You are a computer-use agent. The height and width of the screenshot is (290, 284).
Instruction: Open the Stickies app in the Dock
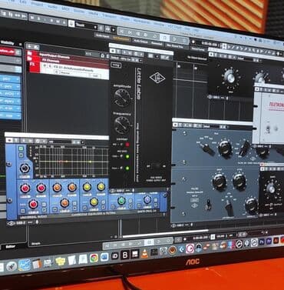[x=61, y=262]
